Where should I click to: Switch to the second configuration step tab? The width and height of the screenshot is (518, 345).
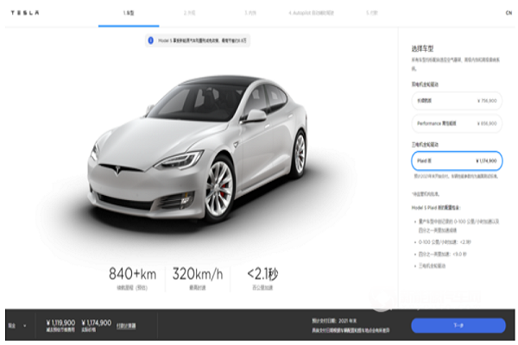(x=190, y=13)
